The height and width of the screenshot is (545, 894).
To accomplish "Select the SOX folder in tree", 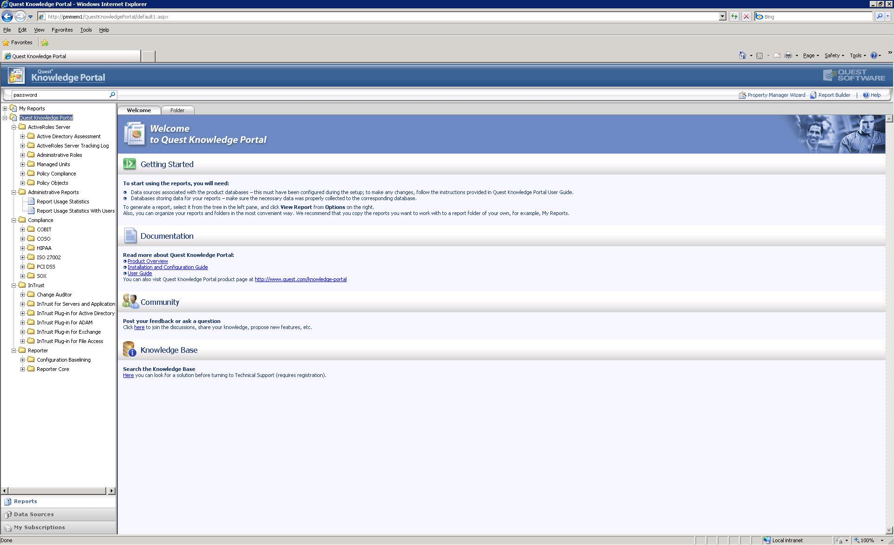I will [41, 276].
